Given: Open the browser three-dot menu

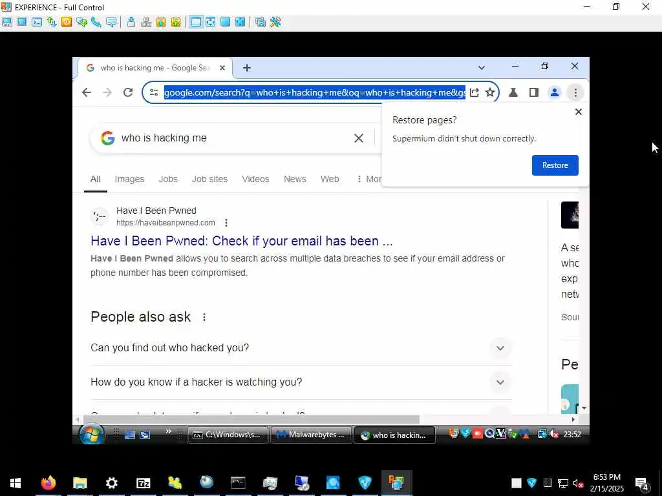Looking at the screenshot, I should coord(575,92).
